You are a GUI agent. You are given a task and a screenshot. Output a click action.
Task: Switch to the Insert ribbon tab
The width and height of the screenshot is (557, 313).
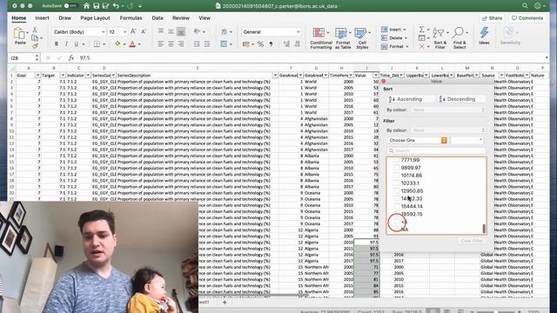click(x=42, y=17)
